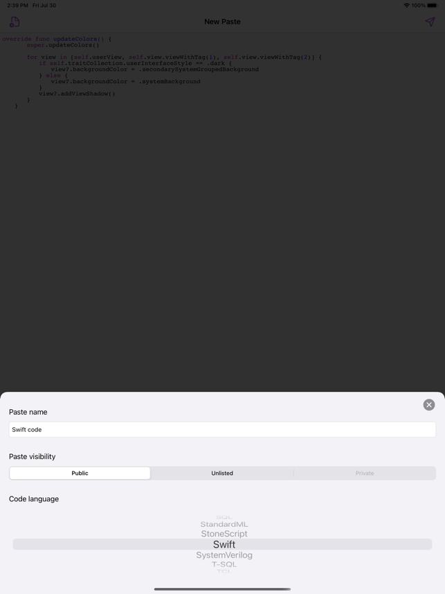Tap the home indicator bar
Image resolution: width=445 pixels, height=594 pixels.
point(222,589)
